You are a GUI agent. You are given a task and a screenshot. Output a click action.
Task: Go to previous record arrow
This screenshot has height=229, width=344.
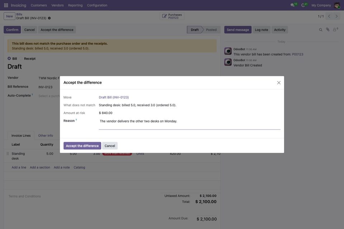[329, 16]
